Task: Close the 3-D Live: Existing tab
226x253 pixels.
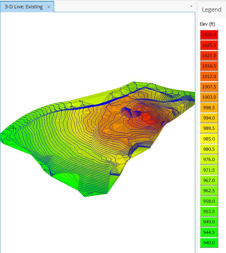Action: pos(49,7)
